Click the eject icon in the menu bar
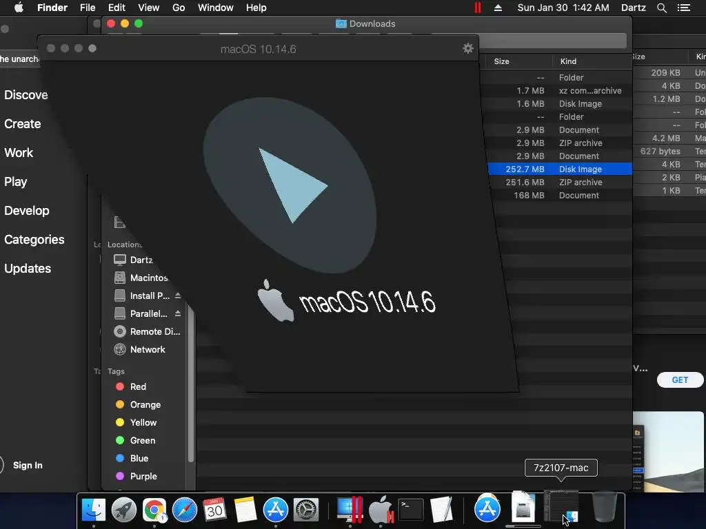The image size is (706, 529). click(x=498, y=8)
